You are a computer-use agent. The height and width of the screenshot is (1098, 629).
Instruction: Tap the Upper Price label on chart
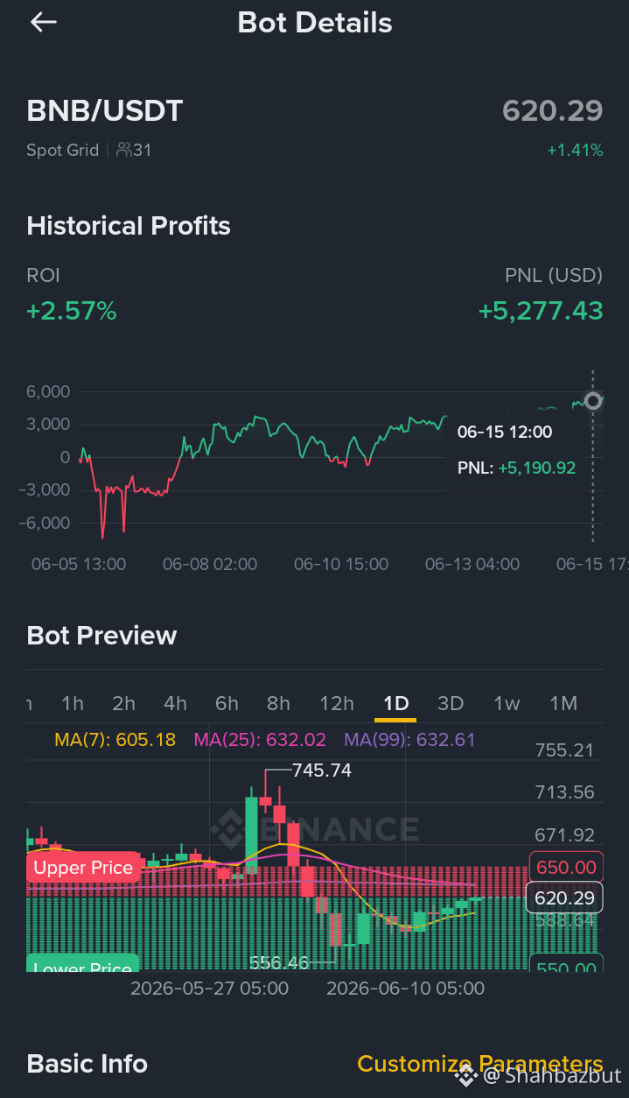point(83,868)
